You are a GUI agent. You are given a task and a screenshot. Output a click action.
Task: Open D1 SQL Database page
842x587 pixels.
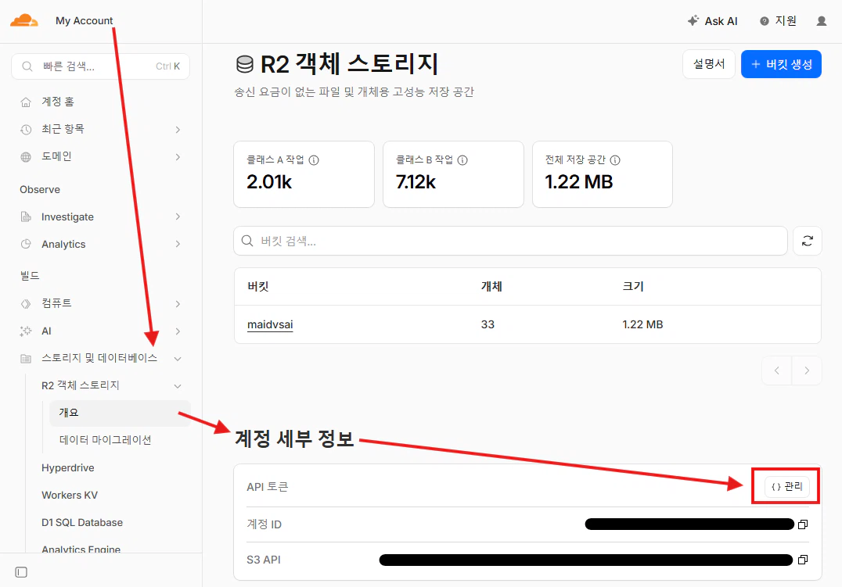tap(82, 523)
